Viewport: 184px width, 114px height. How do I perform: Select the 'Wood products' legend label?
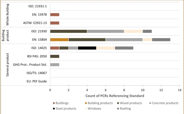tap(131, 103)
